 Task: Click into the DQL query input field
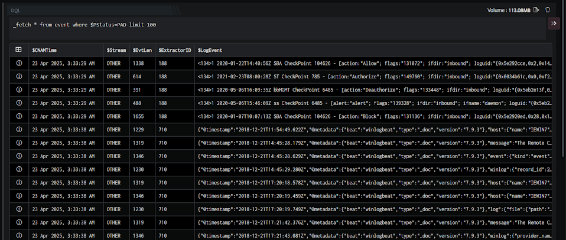click(x=278, y=28)
